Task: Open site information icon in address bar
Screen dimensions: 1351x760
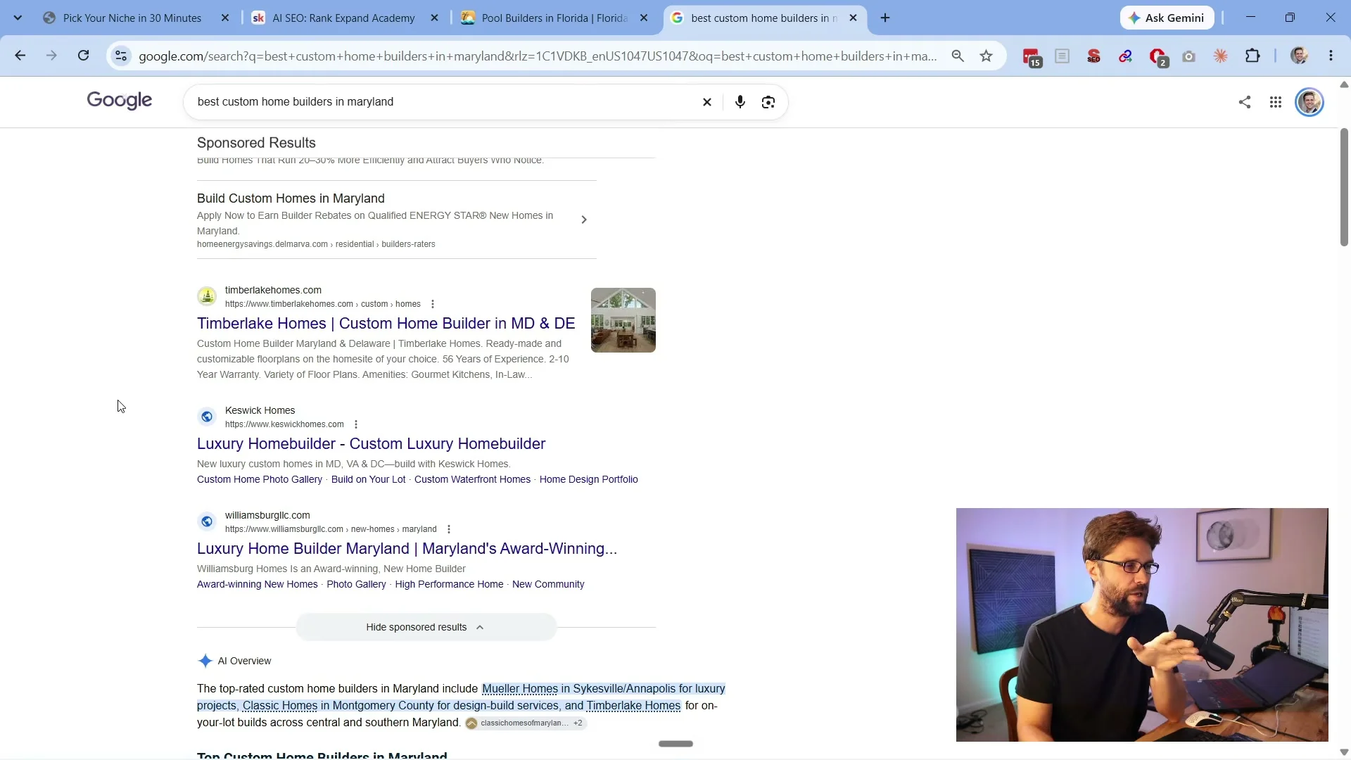Action: 121,56
